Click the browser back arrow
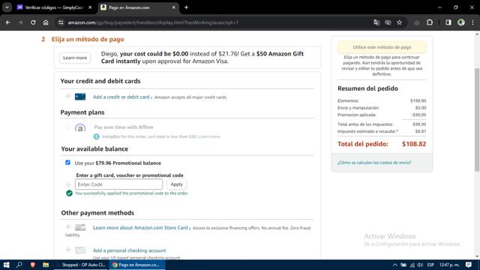 point(8,22)
